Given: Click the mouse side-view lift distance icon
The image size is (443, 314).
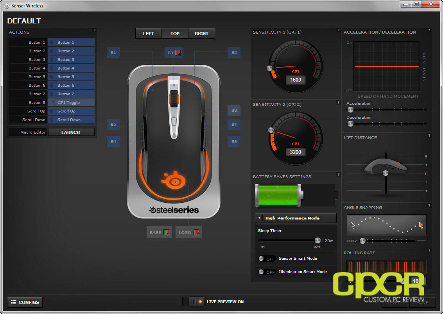Looking at the screenshot, I should point(386,167).
